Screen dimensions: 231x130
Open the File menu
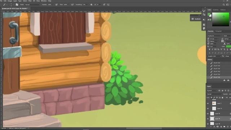tap(1, 1)
